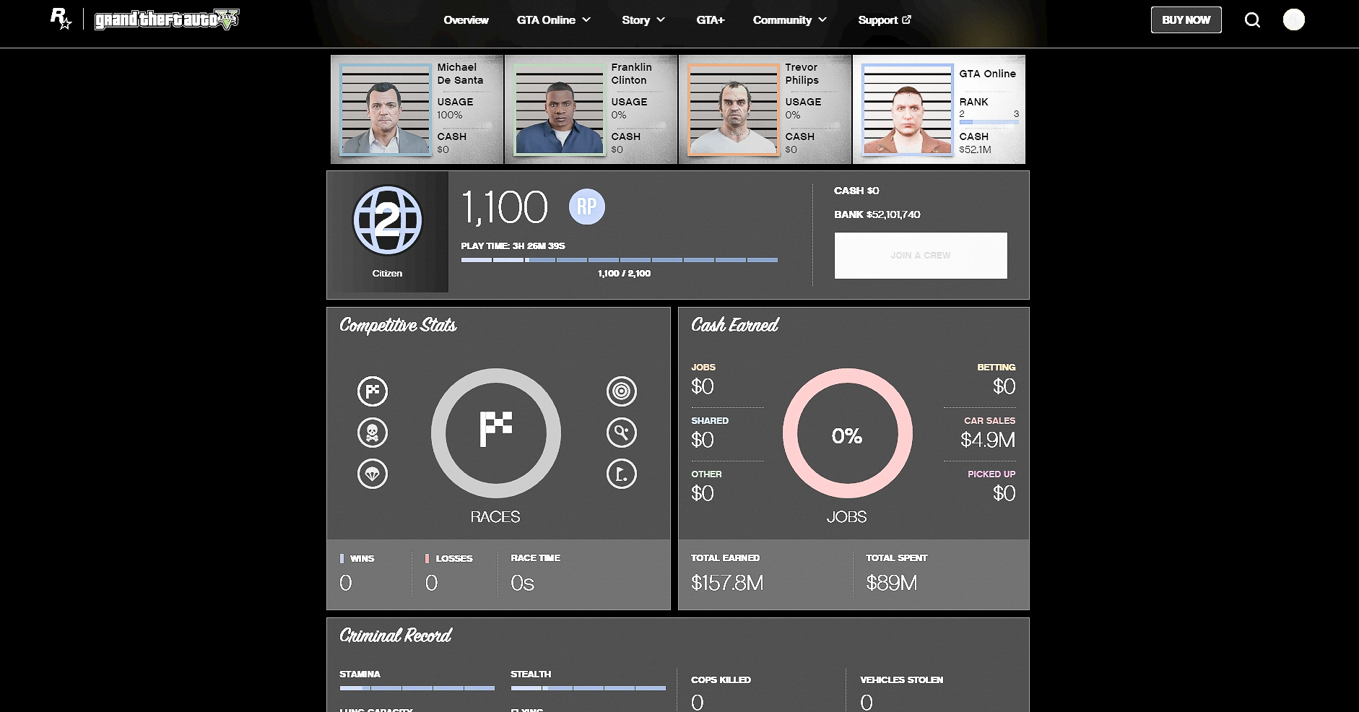Viewport: 1359px width, 712px height.
Task: Click the "VEHICLES STOLEN" label
Action: [902, 680]
